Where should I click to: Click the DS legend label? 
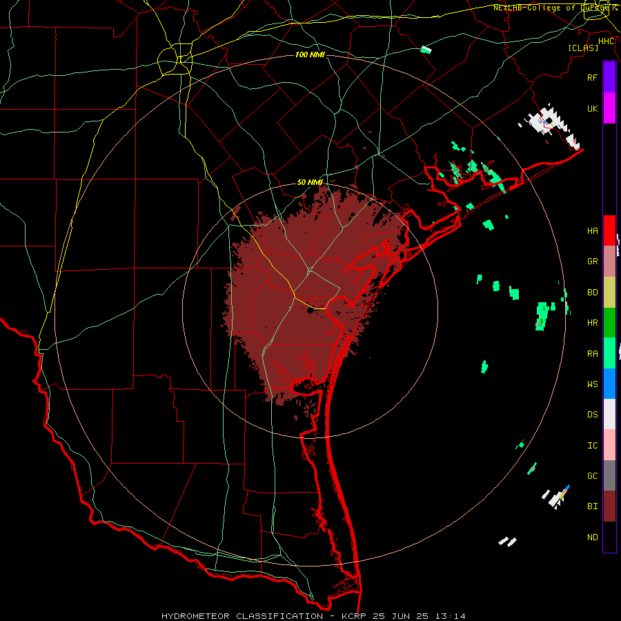click(592, 415)
